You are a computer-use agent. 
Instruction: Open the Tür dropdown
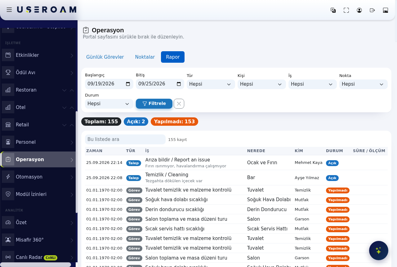click(211, 84)
